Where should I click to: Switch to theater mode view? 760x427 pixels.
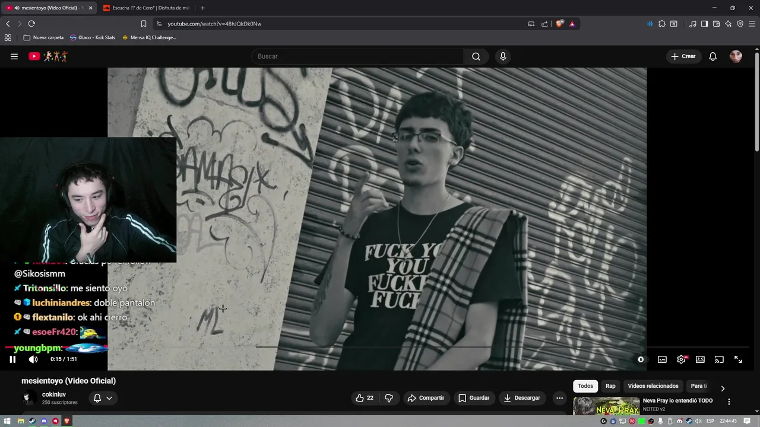tap(700, 359)
